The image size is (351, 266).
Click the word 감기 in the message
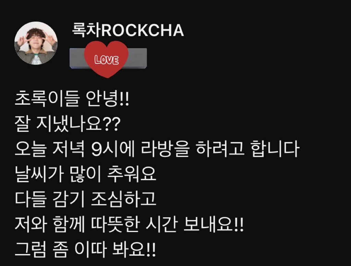[x=69, y=199]
